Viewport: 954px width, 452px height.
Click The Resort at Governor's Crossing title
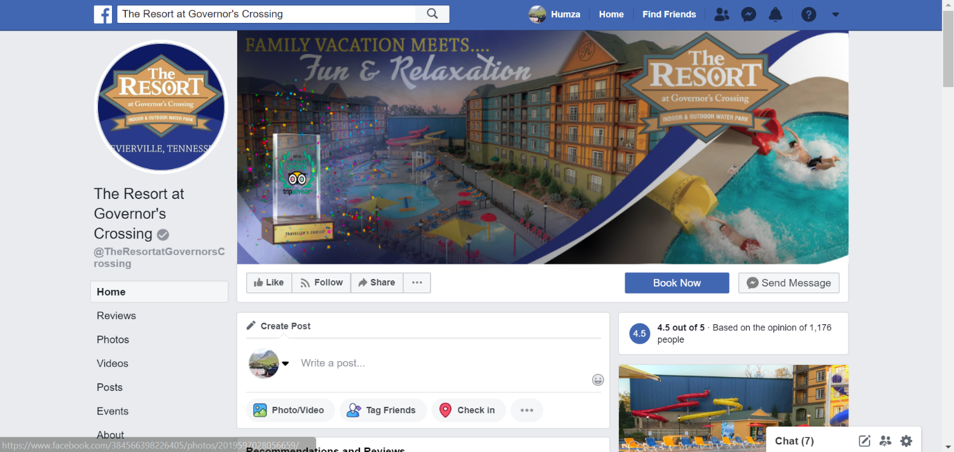coord(139,214)
